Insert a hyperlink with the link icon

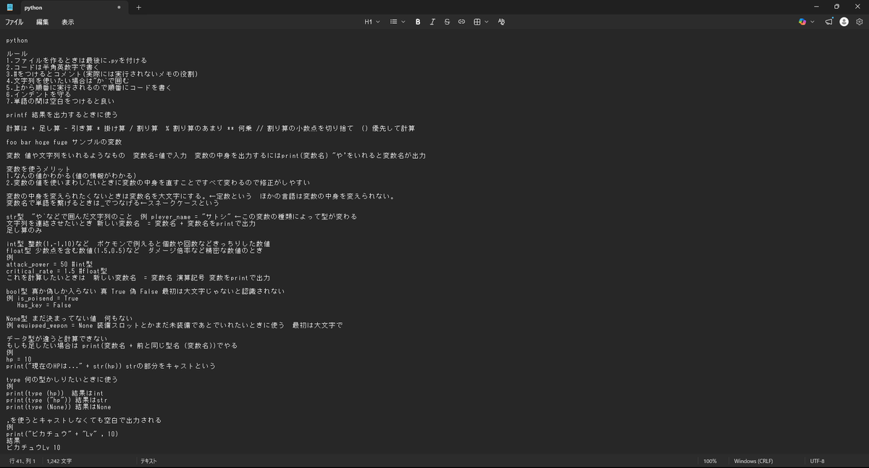coord(461,22)
